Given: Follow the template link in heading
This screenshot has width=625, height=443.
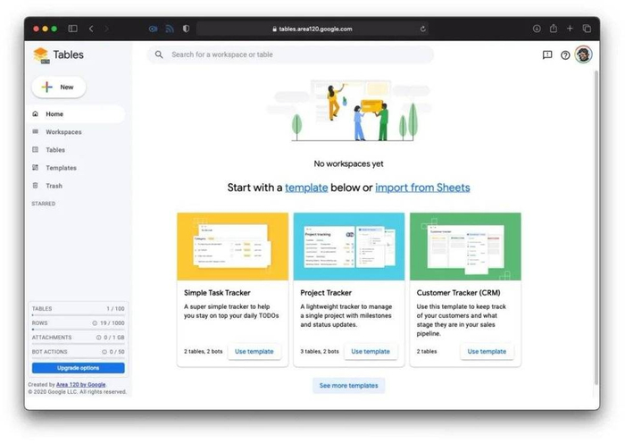Looking at the screenshot, I should coord(306,188).
